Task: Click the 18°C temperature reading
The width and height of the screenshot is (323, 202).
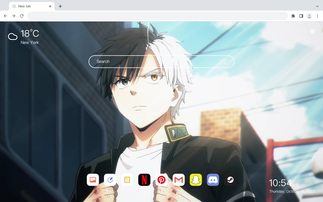Action: coord(30,34)
